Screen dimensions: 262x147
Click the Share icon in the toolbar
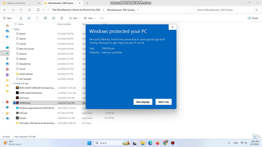click(x=54, y=18)
